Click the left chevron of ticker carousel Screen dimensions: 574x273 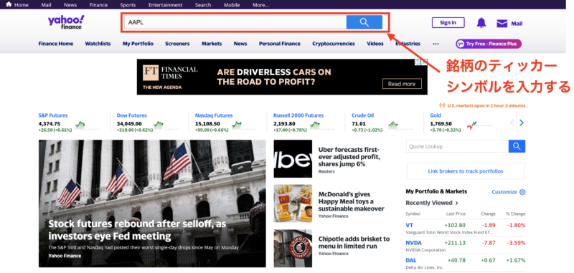pos(512,123)
